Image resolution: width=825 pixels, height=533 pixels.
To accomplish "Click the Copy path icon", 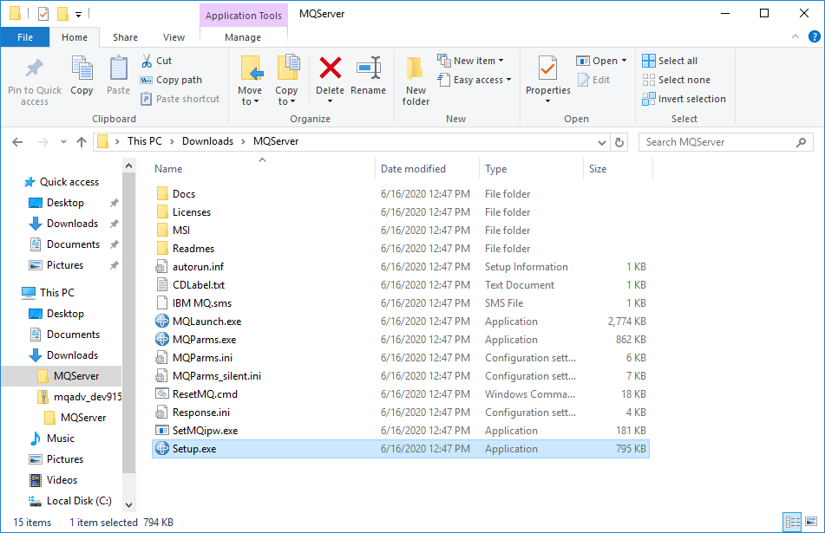I will pos(147,80).
